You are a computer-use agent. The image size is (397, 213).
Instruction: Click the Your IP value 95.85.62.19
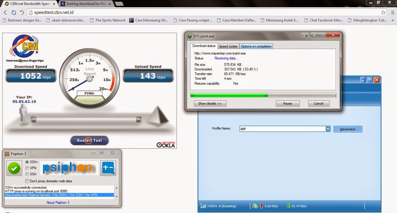(x=24, y=102)
